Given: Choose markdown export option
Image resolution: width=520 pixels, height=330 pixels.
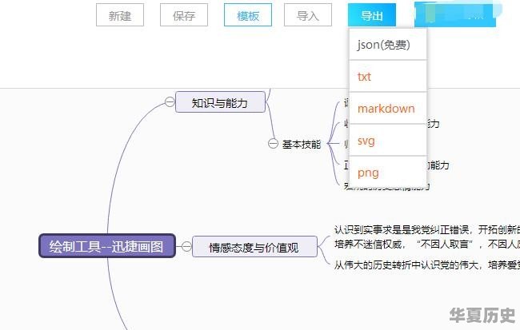Looking at the screenshot, I should pos(388,109).
